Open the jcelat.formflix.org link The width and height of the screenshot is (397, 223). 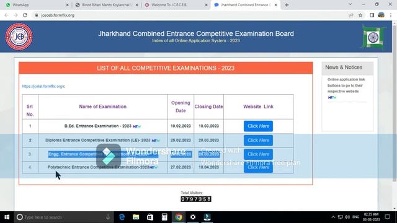[x=43, y=86]
